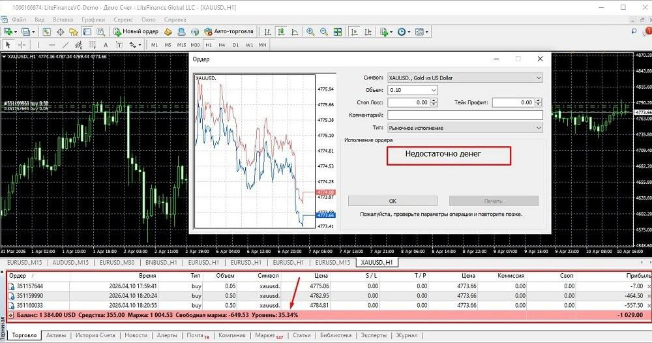Toggle Авто-торговля on the toolbar

pos(228,31)
